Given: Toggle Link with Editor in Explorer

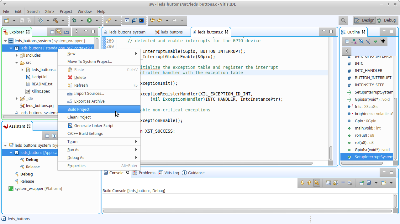Looking at the screenshot, I should tap(59, 32).
